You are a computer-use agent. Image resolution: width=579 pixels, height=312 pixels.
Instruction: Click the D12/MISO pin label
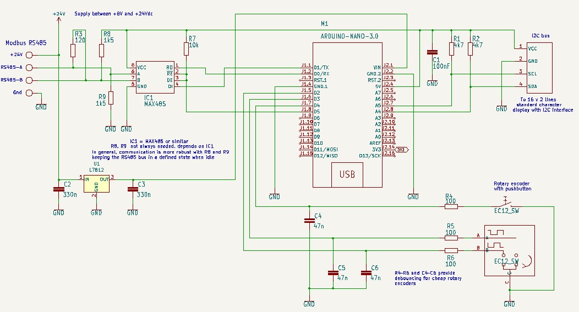pos(325,156)
